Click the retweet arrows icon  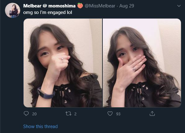[68, 114]
